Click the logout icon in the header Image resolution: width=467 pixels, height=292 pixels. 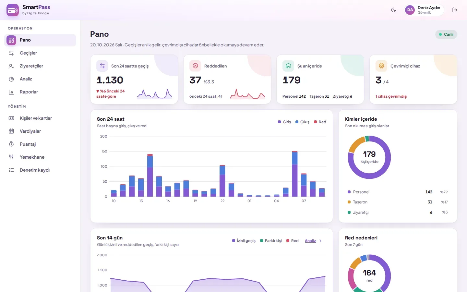455,10
